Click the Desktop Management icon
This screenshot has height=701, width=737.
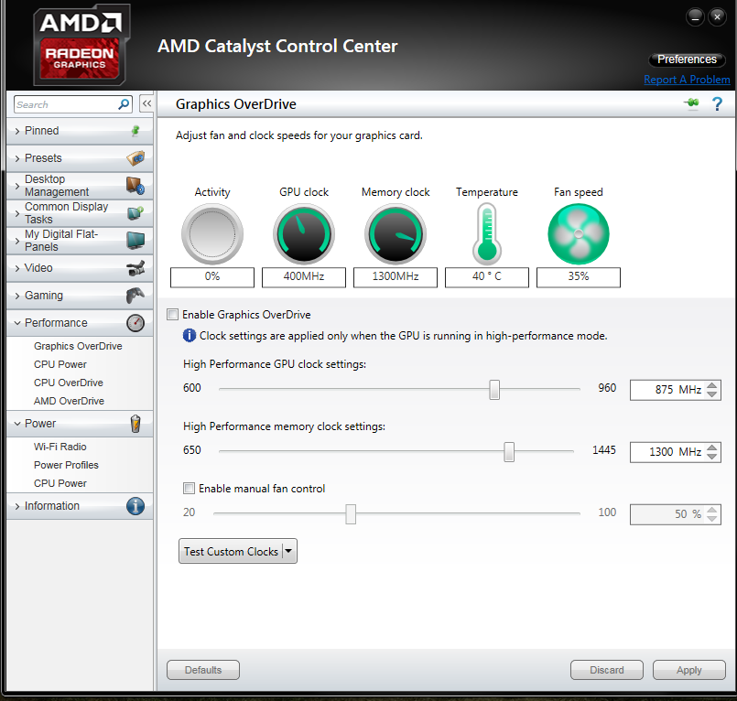(x=135, y=186)
